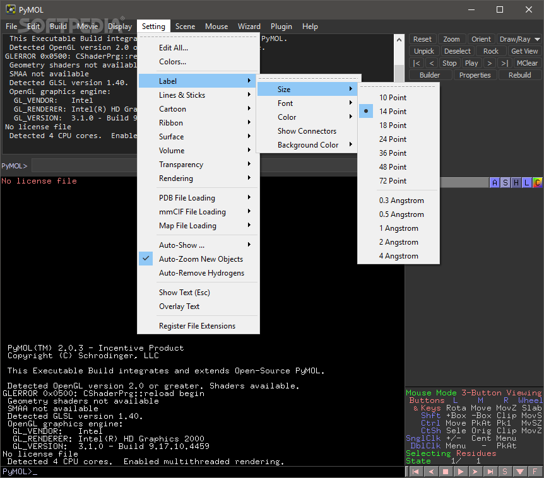The image size is (544, 478).
Task: Choose Colors... in Setting menu
Action: [198, 62]
